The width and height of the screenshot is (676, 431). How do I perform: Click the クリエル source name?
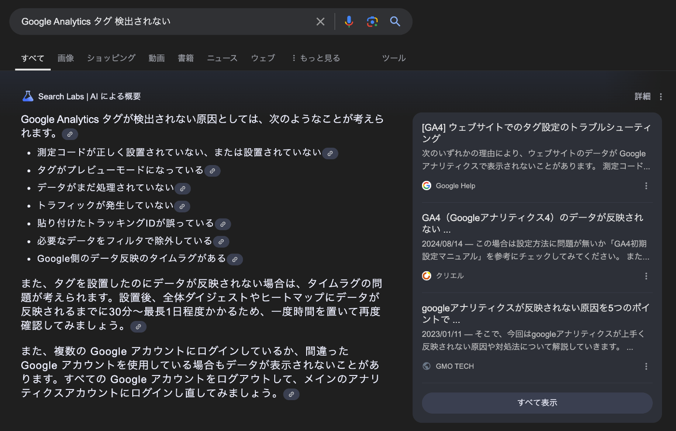450,276
